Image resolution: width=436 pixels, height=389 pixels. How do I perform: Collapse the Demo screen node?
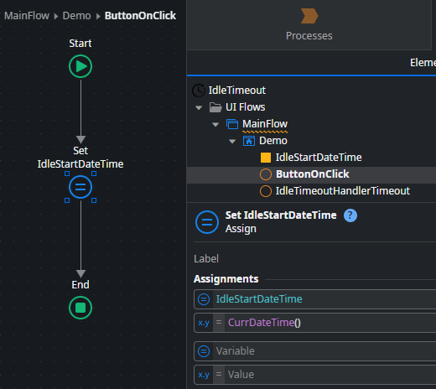(232, 142)
